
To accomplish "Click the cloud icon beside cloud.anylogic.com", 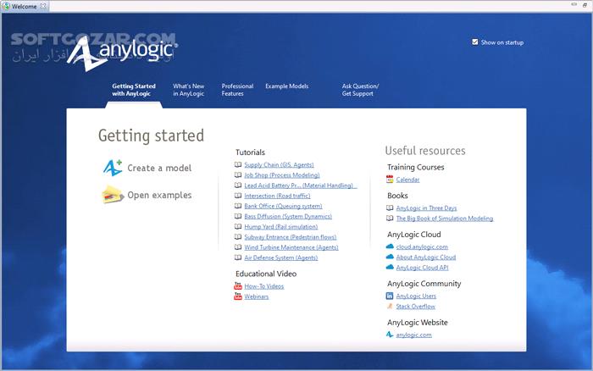I will pos(390,246).
